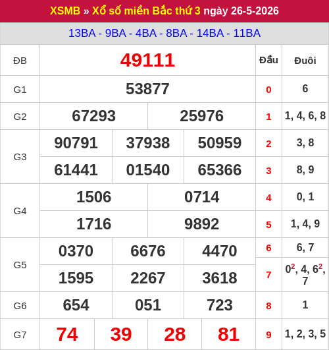The width and height of the screenshot is (329, 350).
Task: Select the G5 number 6676
Action: click(x=148, y=251)
